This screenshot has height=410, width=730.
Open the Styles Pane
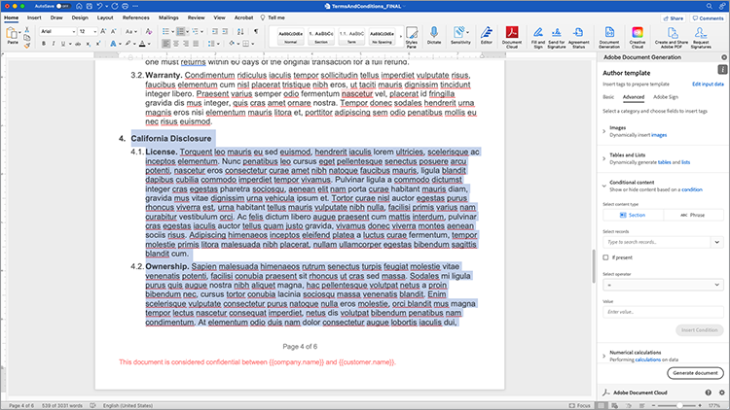pos(412,36)
